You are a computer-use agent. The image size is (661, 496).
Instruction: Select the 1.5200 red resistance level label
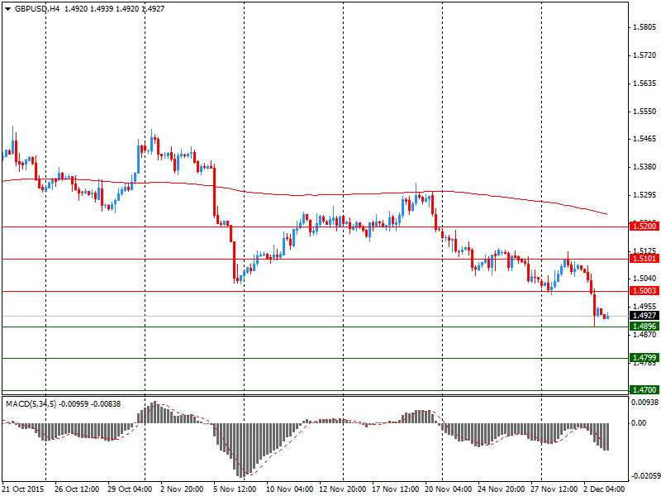pos(644,227)
